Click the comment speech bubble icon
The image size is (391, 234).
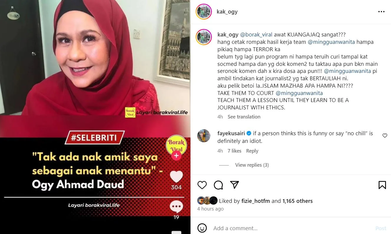218,185
